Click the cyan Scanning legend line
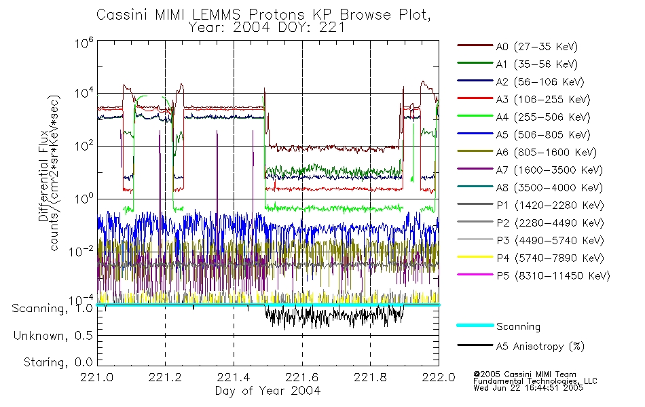Screen dimensions: 645x407 pyautogui.click(x=475, y=325)
